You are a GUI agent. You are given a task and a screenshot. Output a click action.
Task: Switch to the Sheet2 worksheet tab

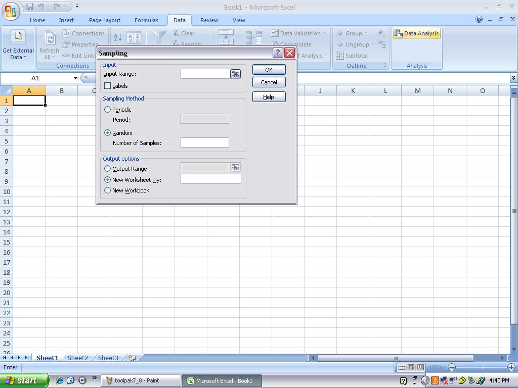(x=77, y=358)
